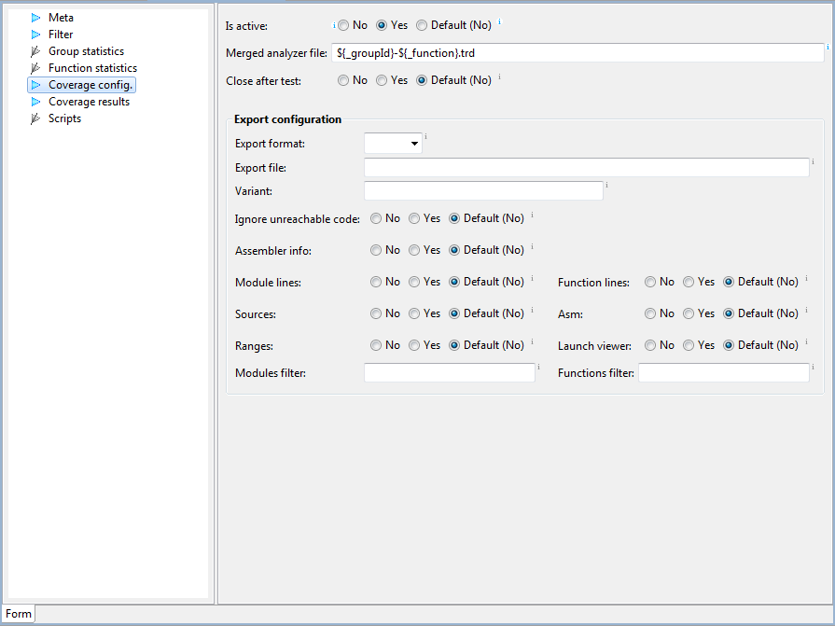The image size is (835, 626).
Task: Open the Export format dropdown
Action: pyautogui.click(x=393, y=144)
